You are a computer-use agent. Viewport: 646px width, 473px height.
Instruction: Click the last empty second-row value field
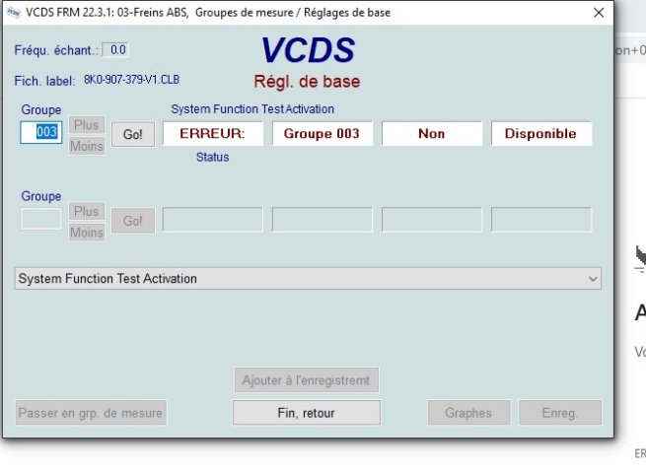tap(541, 220)
